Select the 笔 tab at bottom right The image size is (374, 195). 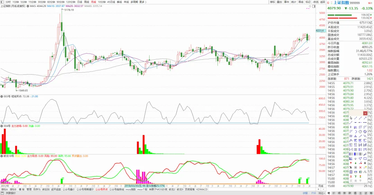point(329,193)
